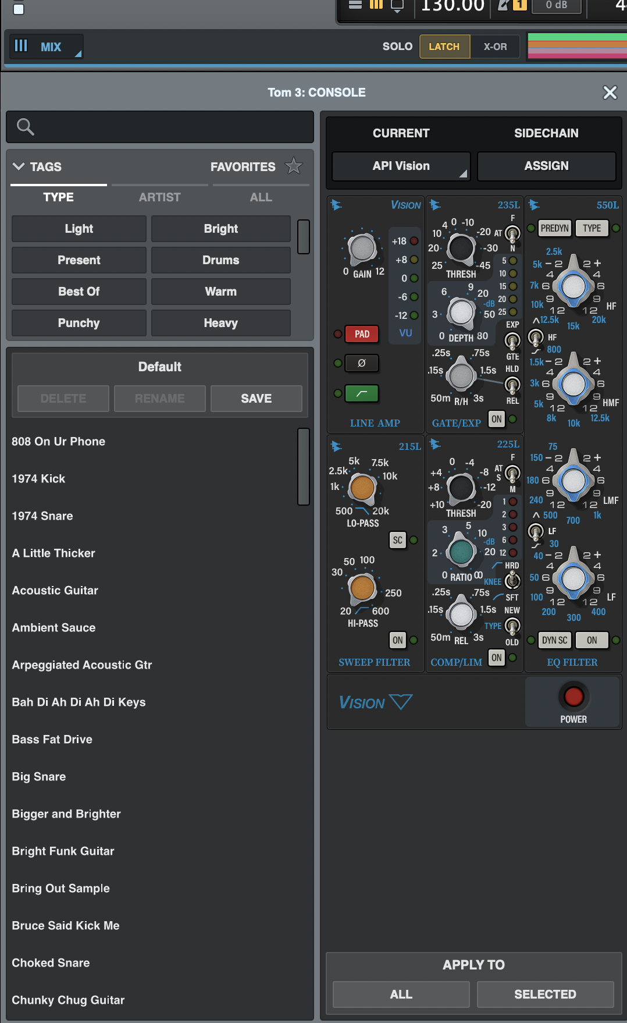Collapse the TAGS section chevron
The image size is (627, 1023).
pos(19,166)
